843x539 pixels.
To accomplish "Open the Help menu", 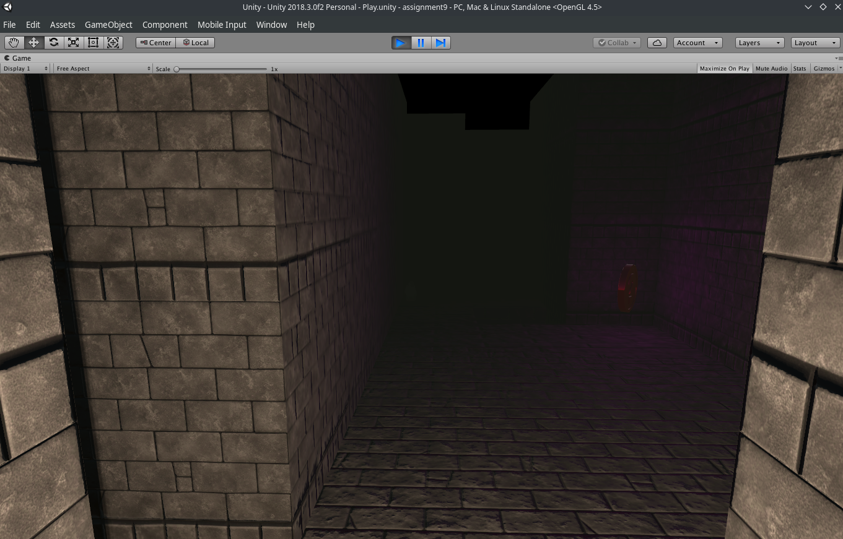I will (x=305, y=25).
